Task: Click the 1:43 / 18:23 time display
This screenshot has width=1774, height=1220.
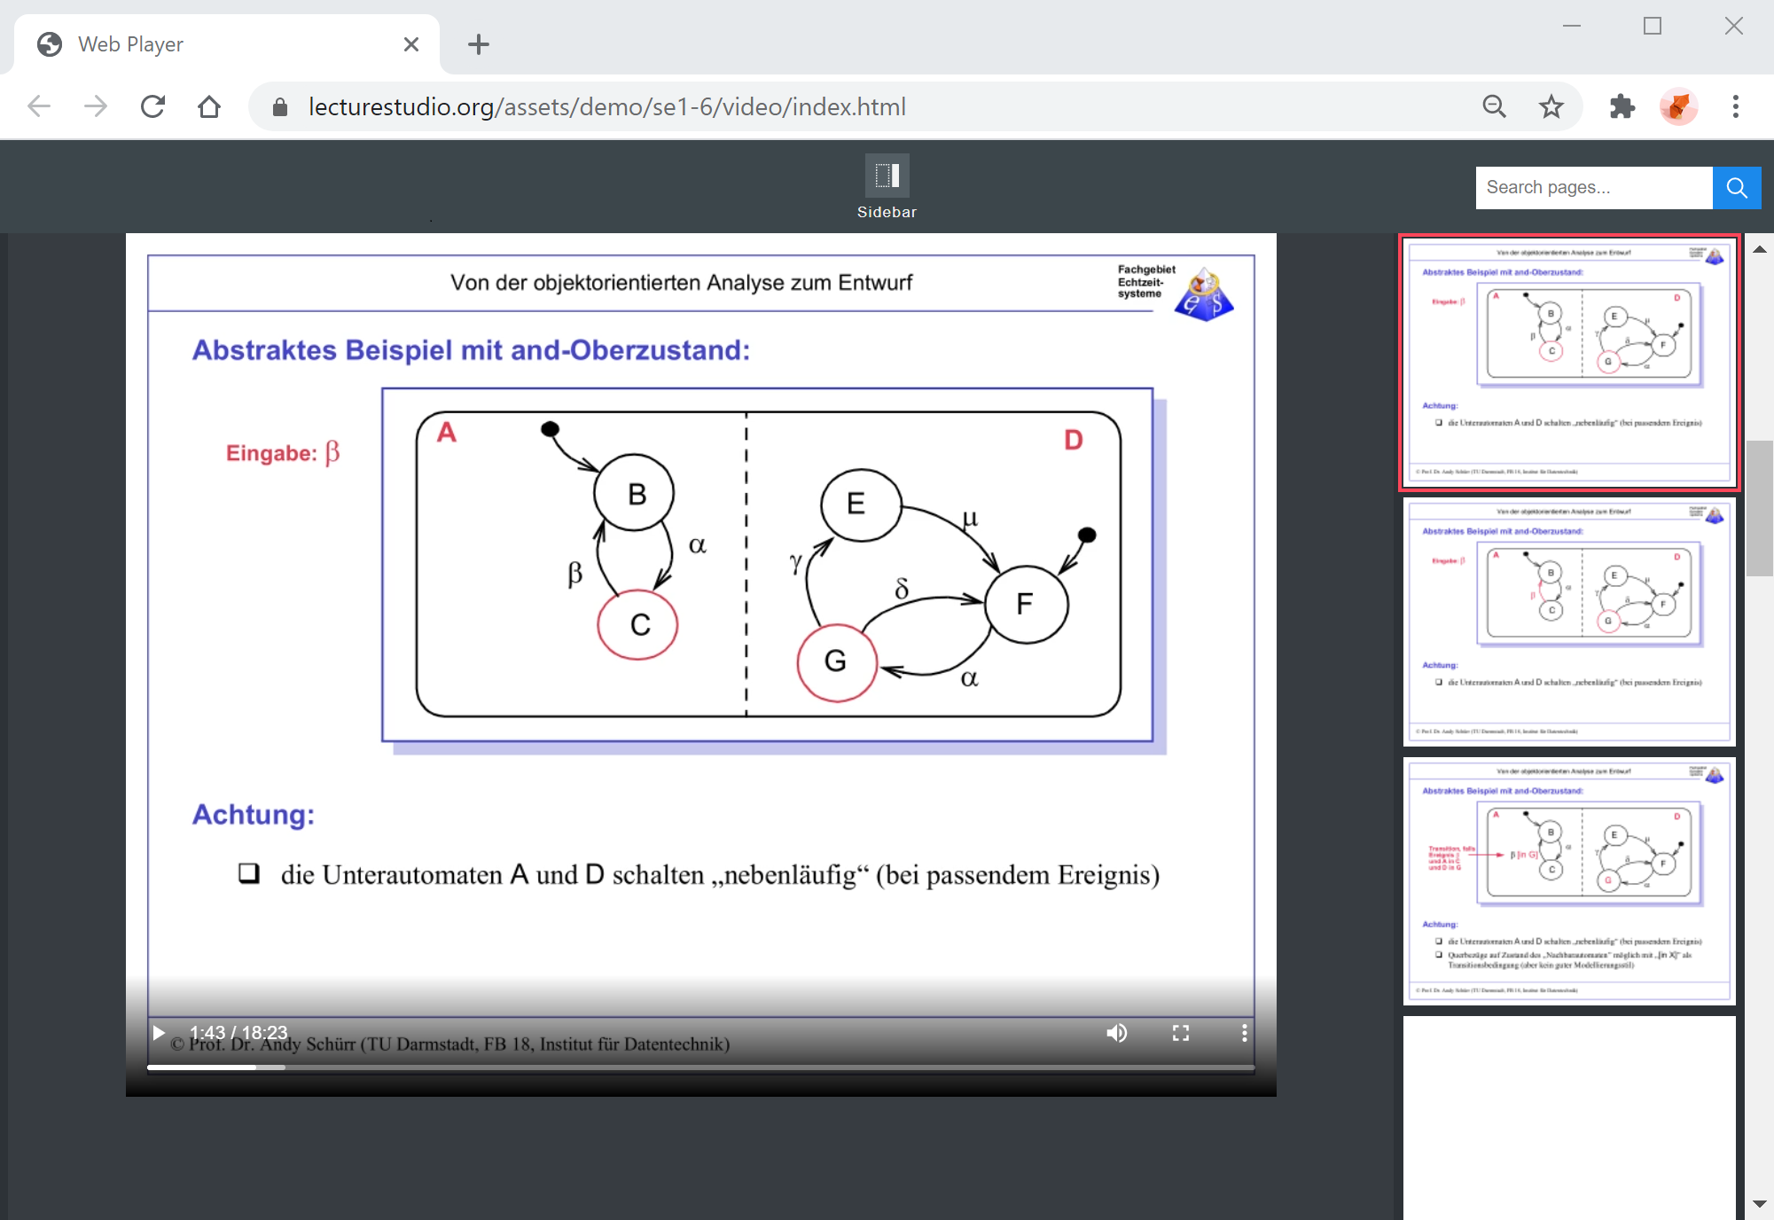Action: tap(238, 1033)
